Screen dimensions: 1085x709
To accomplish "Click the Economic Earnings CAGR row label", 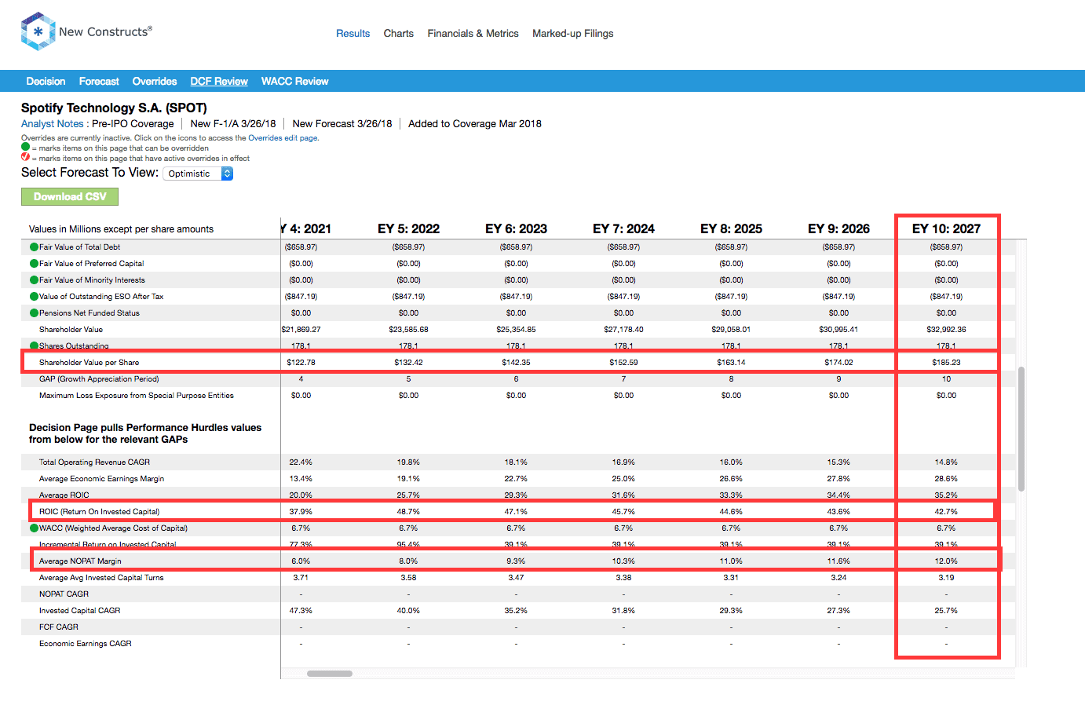I will 86,643.
